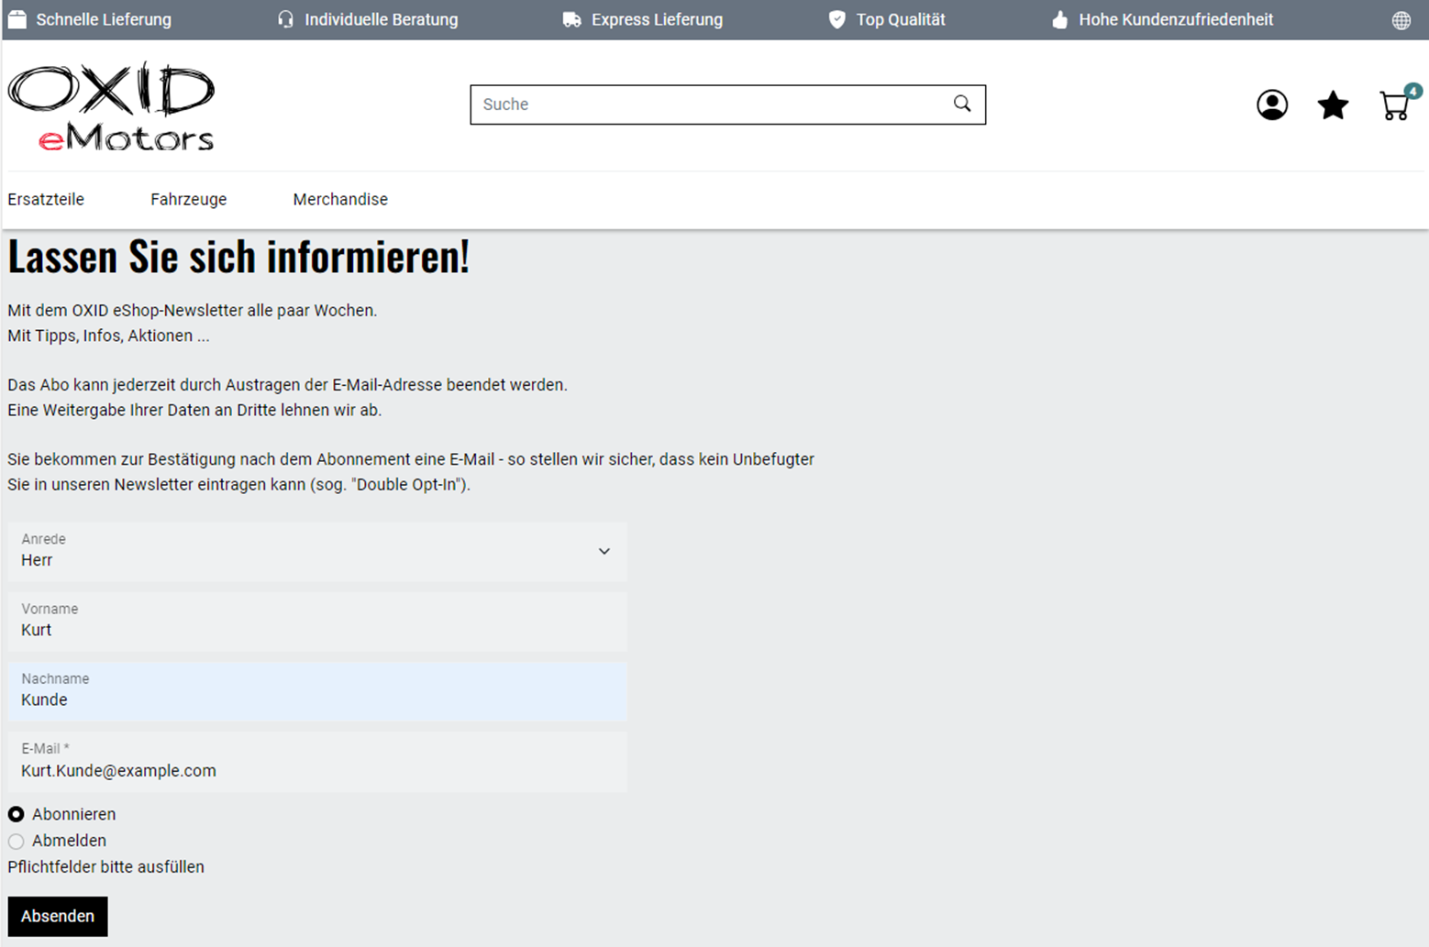Click the Top Qualität shield icon
1429x947 pixels.
[836, 19]
